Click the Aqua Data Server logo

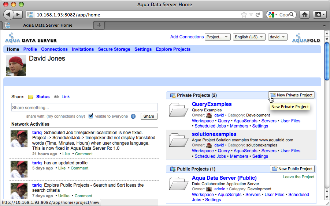(31, 38)
